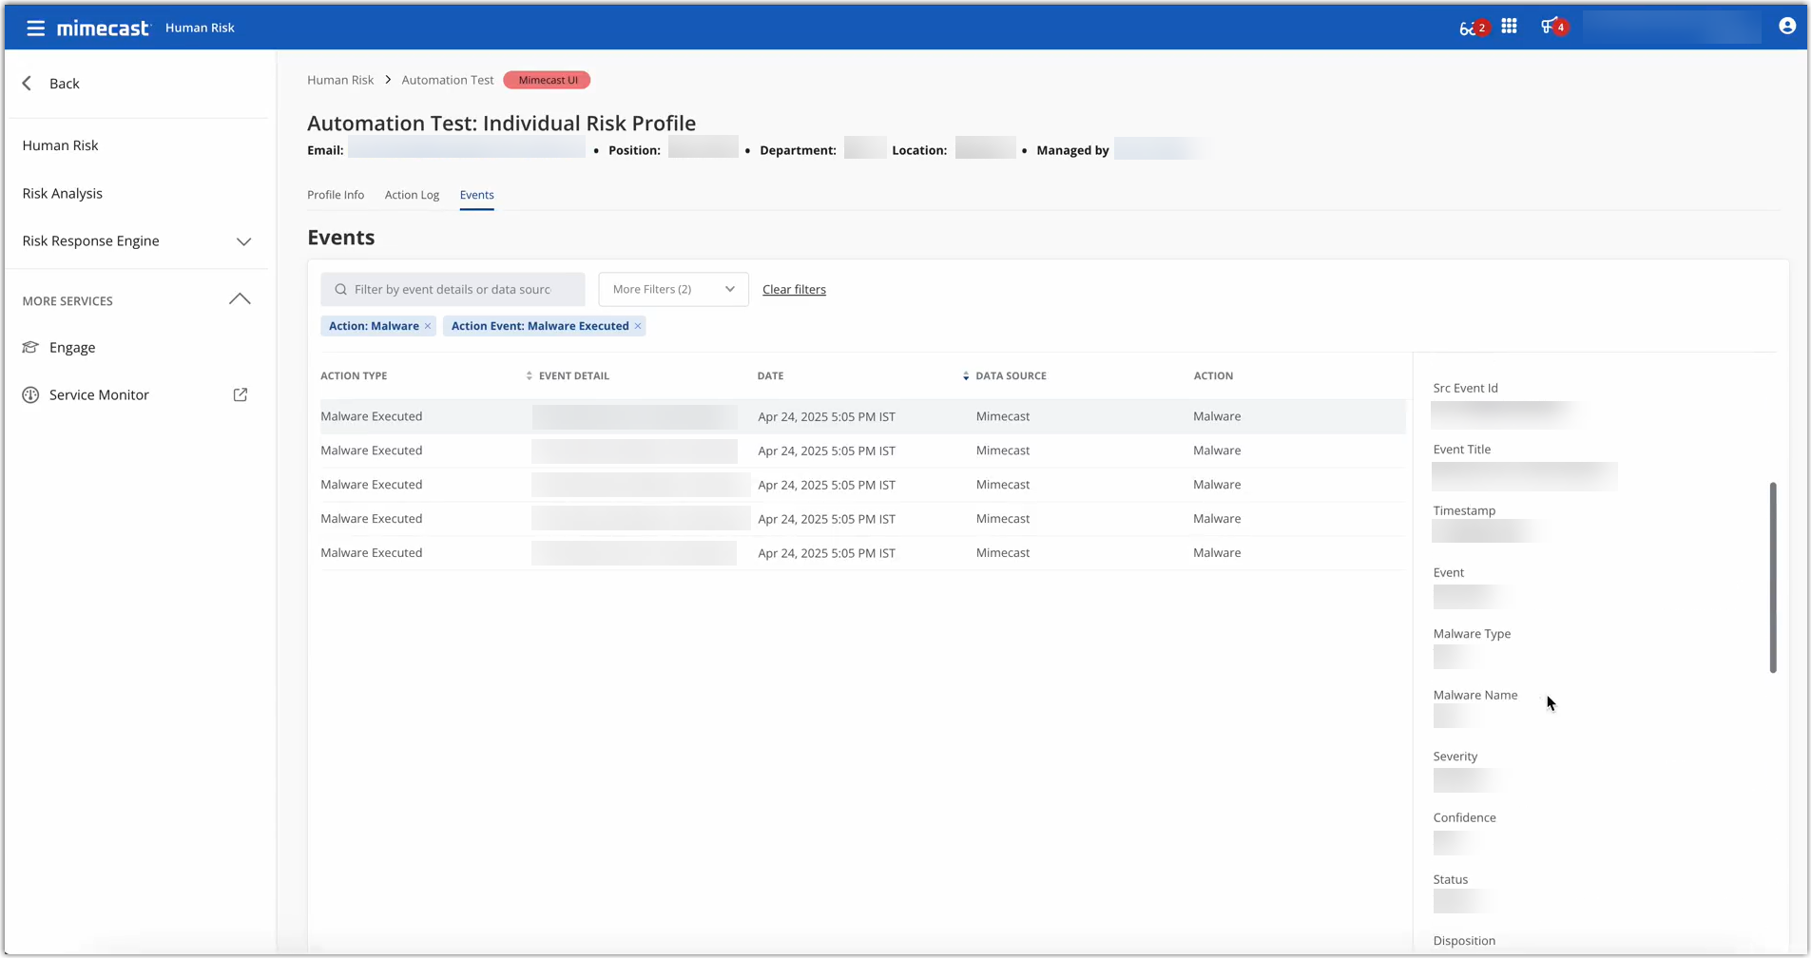The height and width of the screenshot is (959, 1812).
Task: Open Risk Analysis in sidebar
Action: [x=63, y=193]
